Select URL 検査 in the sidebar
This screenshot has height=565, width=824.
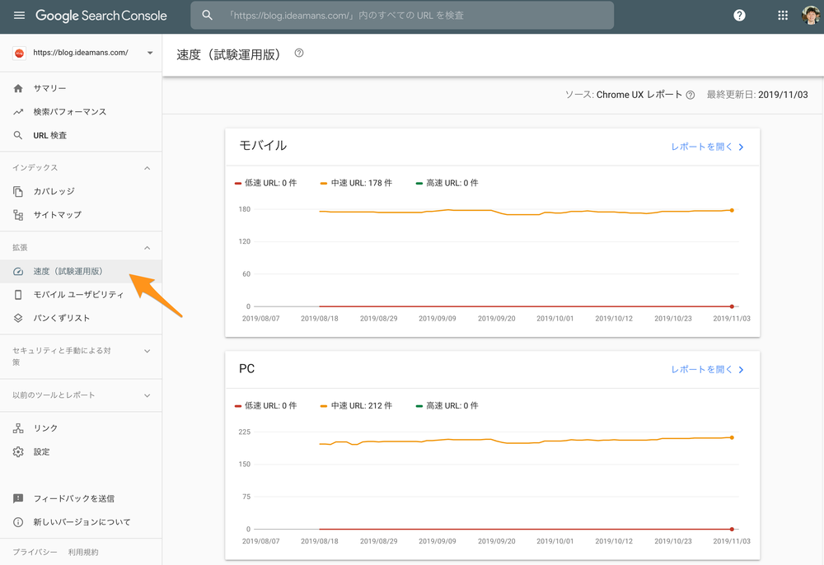point(50,135)
